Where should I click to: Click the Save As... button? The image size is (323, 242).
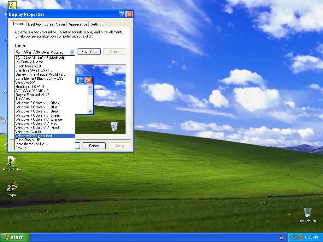pyautogui.click(x=89, y=51)
